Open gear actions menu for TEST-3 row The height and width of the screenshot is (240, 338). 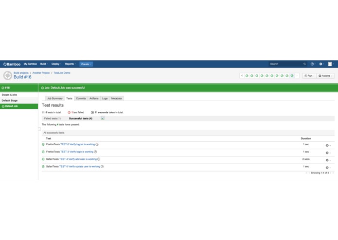click(x=328, y=153)
